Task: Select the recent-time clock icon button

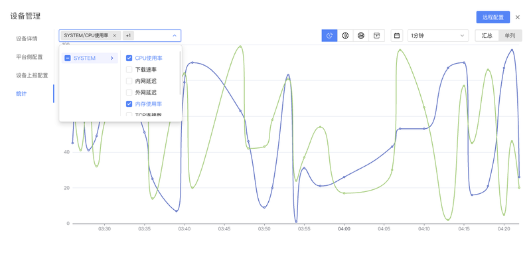Action: pos(329,36)
